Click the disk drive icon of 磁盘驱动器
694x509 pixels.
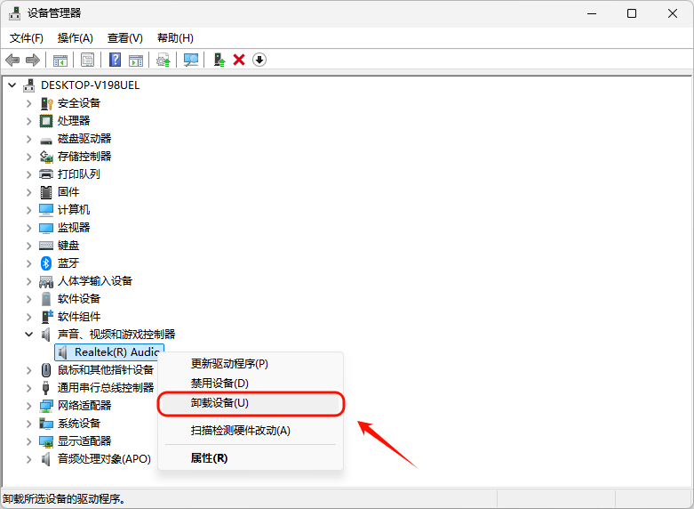tap(46, 140)
